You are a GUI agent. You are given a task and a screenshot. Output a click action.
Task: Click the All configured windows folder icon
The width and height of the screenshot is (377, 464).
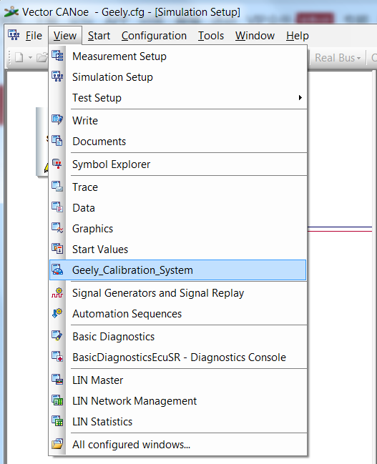coord(57,444)
